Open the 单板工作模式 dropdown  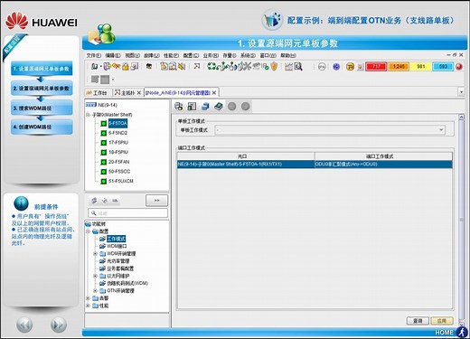441,130
